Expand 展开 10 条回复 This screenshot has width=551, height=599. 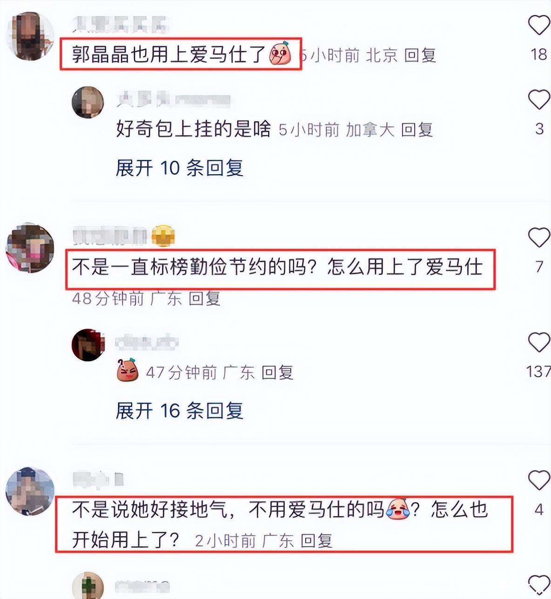[180, 168]
